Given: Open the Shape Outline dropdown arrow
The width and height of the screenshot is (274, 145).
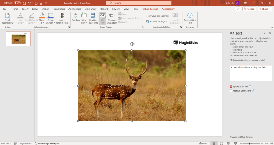Looking at the screenshot, I should pyautogui.click(x=54, y=23).
